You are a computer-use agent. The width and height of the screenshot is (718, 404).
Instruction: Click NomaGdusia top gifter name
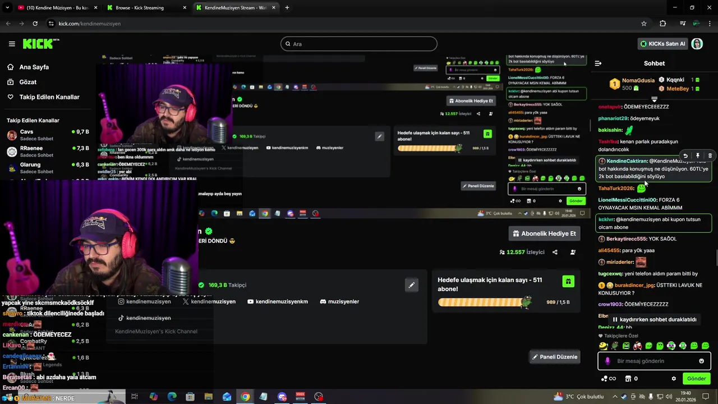pos(638,80)
